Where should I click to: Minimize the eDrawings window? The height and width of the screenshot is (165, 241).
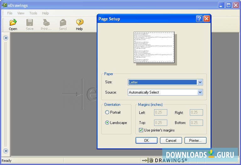click(x=221, y=5)
